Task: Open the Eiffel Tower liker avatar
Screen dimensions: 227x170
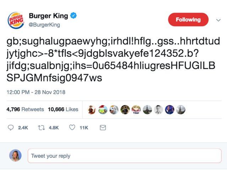Action: click(148, 109)
